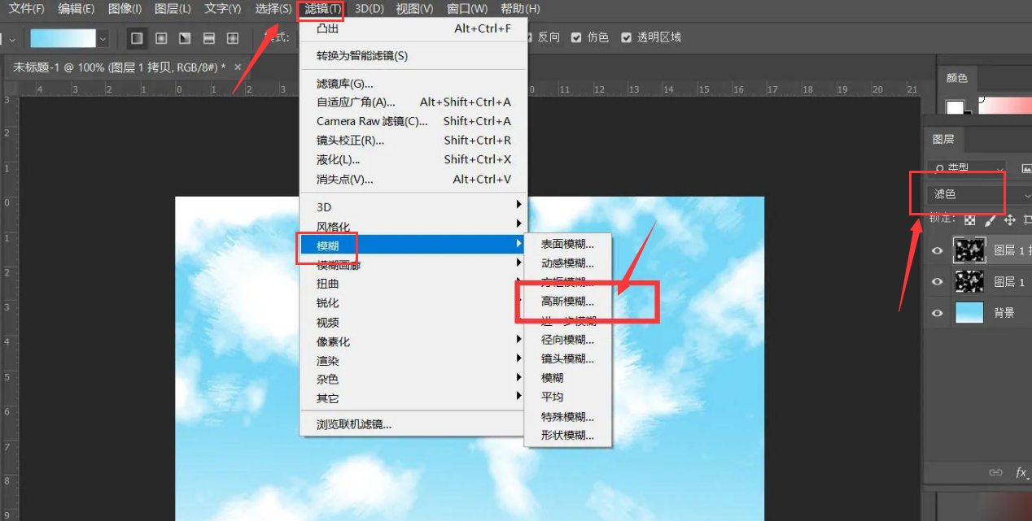Image resolution: width=1032 pixels, height=521 pixels.
Task: Select the Linear Gradient style icon
Action: pos(136,38)
